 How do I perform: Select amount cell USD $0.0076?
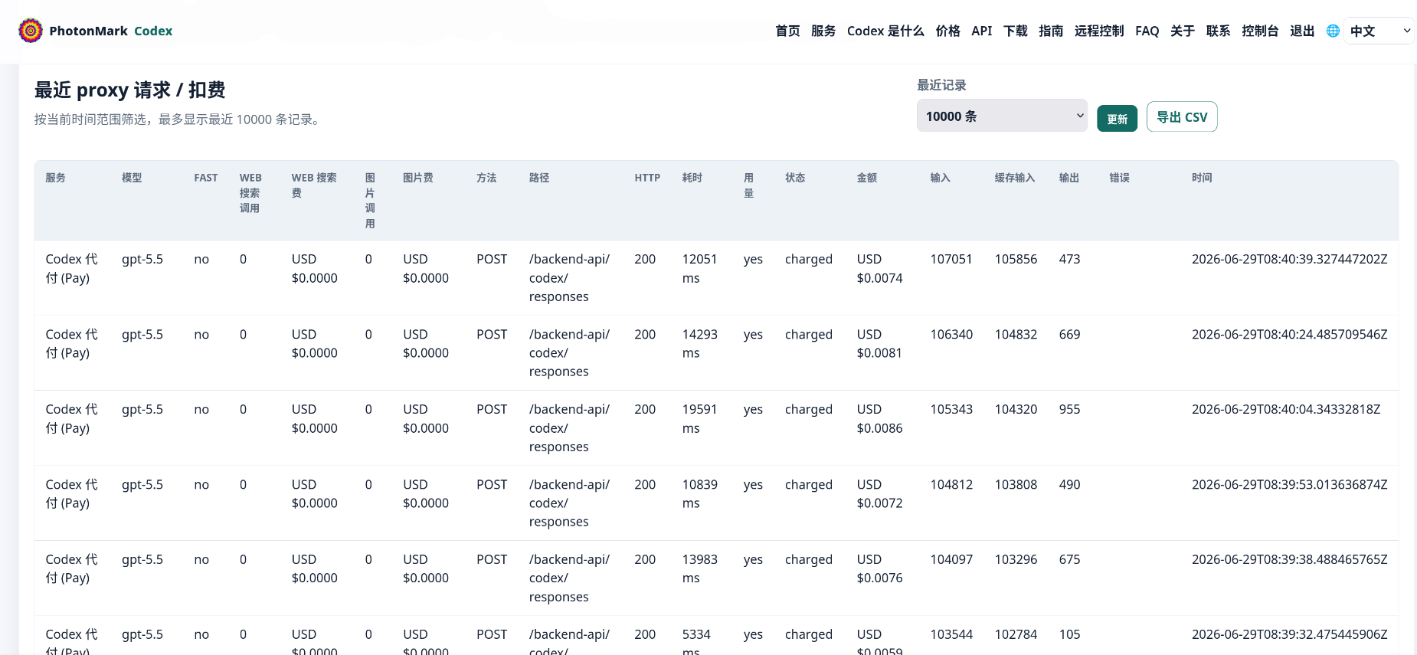click(879, 569)
